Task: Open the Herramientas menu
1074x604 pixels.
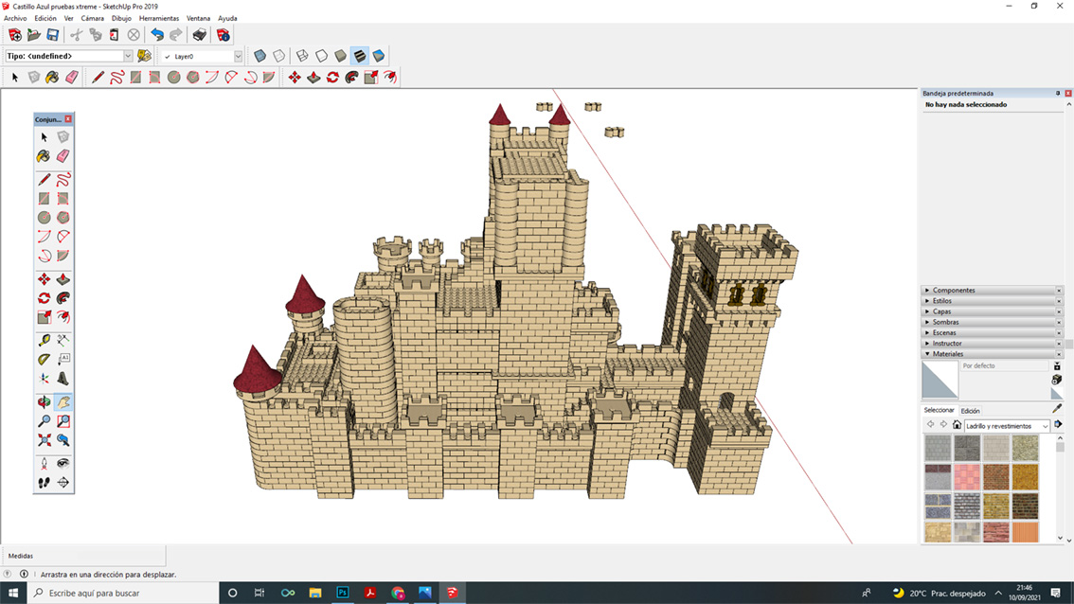Action: click(159, 19)
